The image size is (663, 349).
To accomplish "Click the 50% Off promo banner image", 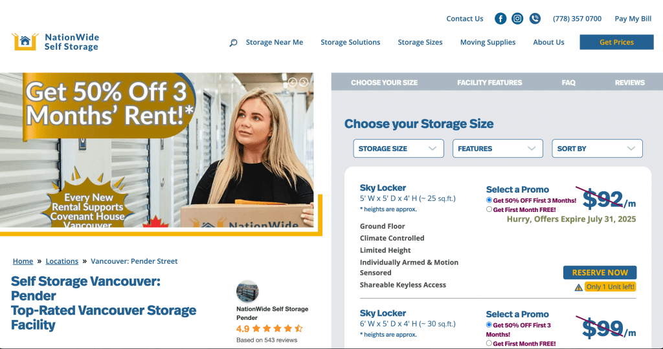I will click(x=157, y=150).
